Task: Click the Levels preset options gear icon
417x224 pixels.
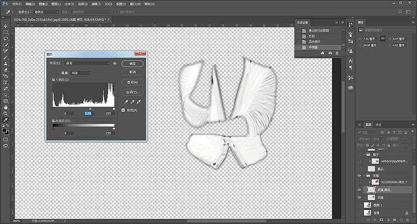Action: 114,63
